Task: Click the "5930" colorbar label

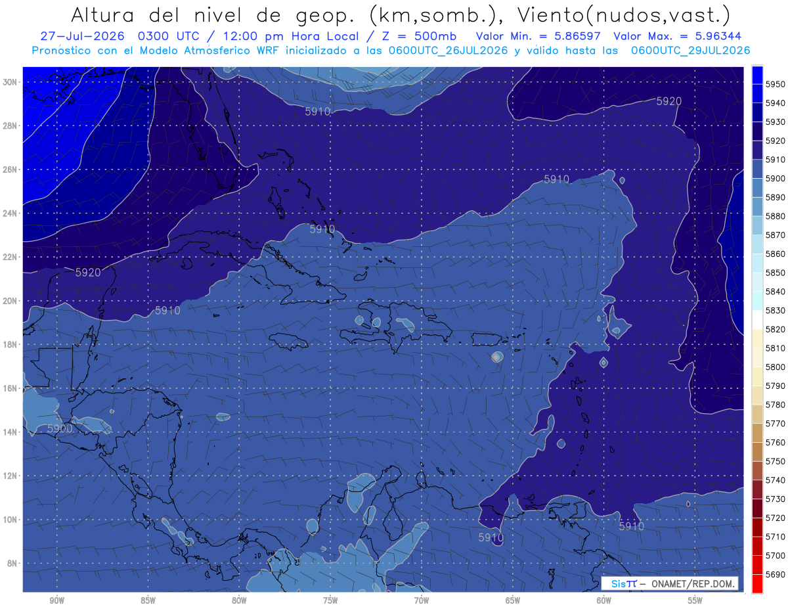Action: 776,122
